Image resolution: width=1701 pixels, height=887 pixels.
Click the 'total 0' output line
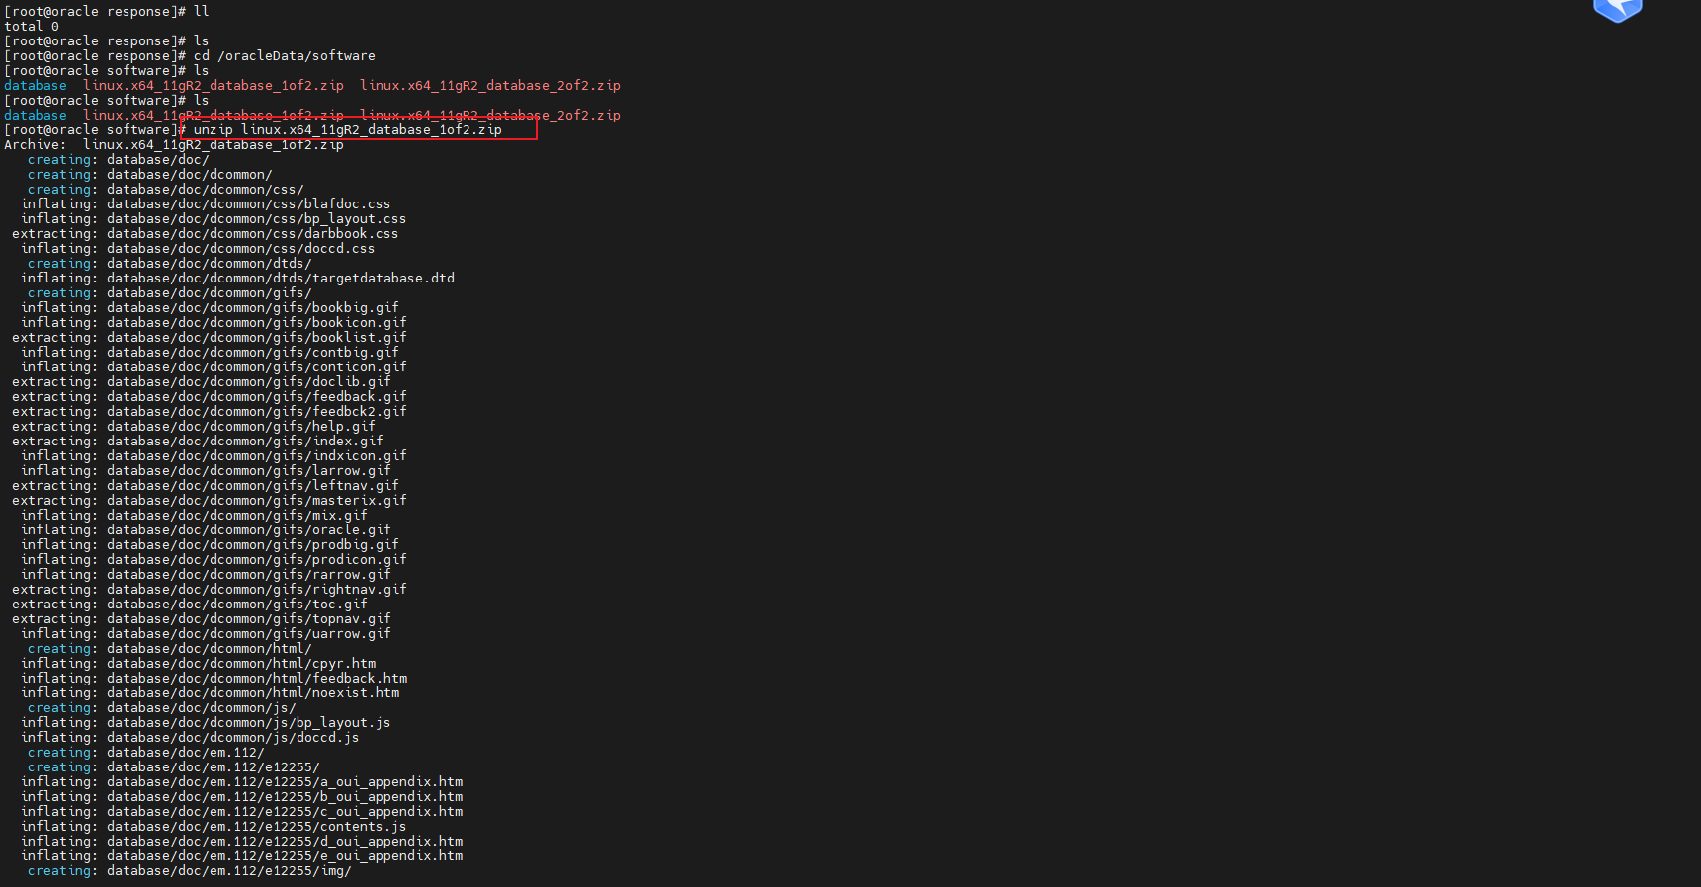coord(32,27)
